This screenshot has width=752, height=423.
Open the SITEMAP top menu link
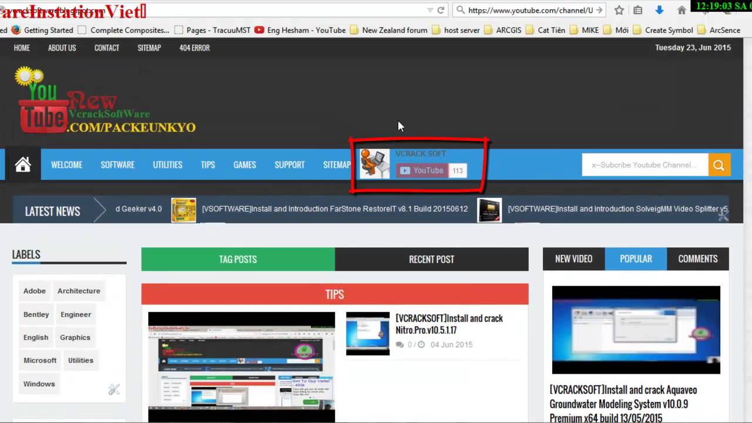[x=149, y=48]
